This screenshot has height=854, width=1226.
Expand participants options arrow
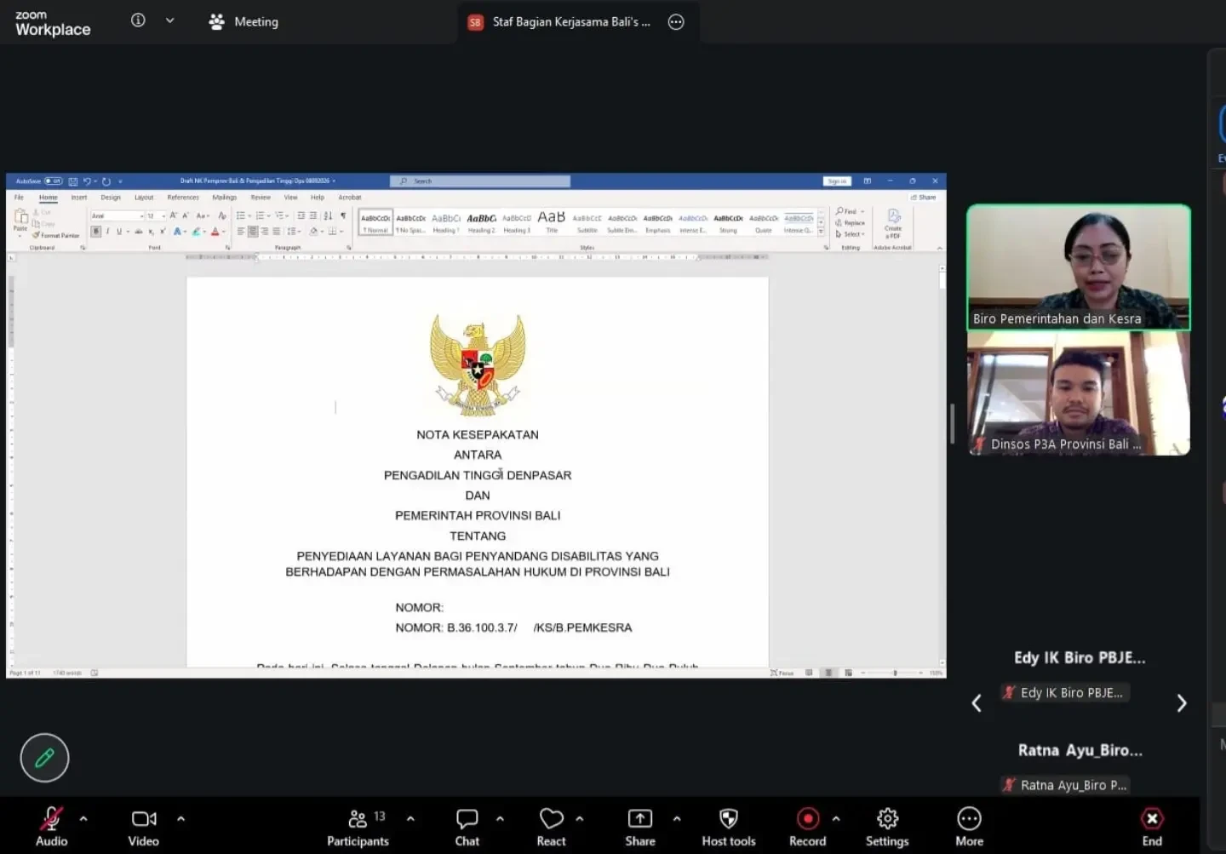[410, 818]
